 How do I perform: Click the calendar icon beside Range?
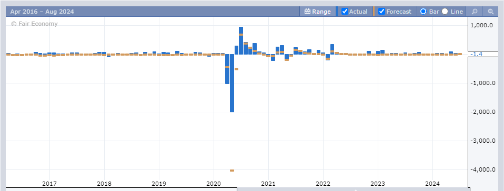(x=307, y=12)
